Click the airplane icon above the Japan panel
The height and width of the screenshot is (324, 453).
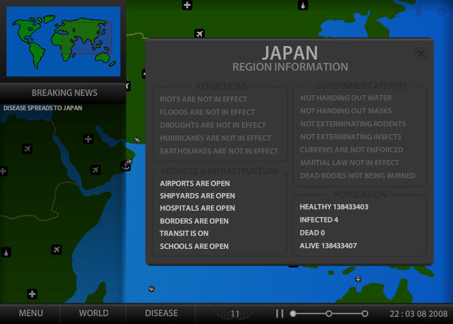pos(199,34)
